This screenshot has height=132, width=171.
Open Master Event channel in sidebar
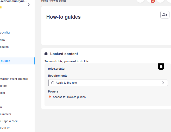14,79
